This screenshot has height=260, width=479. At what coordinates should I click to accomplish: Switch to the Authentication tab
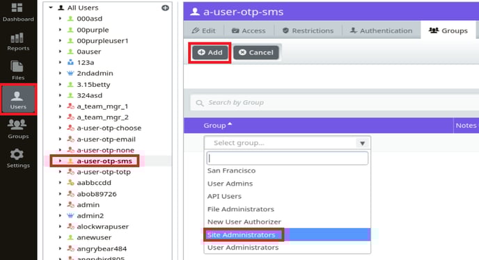[382, 31]
